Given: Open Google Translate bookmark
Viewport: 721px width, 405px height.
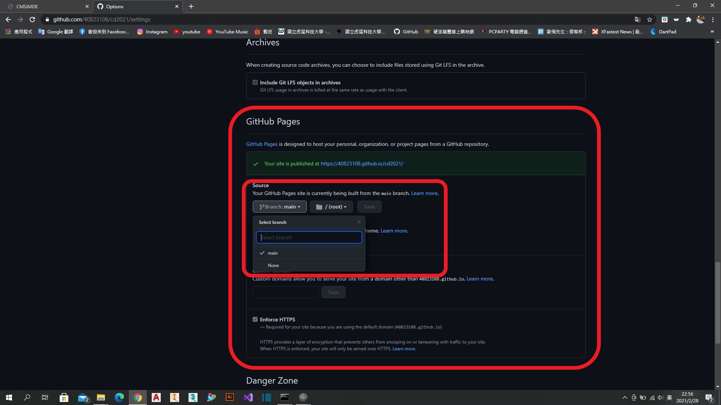Looking at the screenshot, I should click(56, 32).
